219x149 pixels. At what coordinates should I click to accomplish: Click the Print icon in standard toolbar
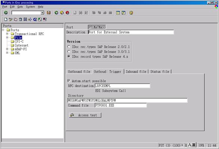click(75, 13)
